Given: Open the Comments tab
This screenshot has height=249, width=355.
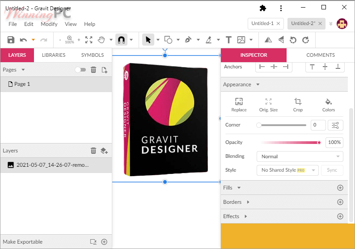Looking at the screenshot, I should point(321,55).
